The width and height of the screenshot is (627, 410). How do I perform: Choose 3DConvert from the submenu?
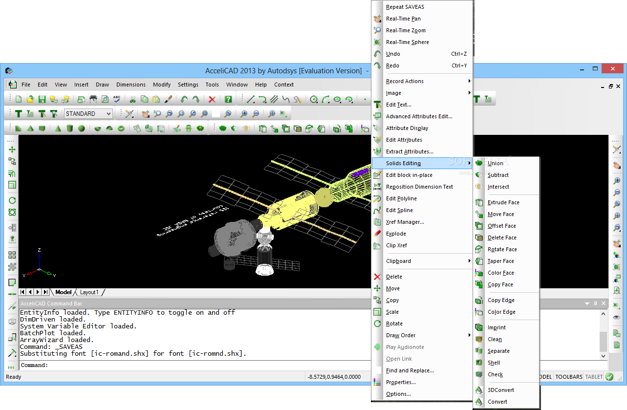(x=506, y=390)
